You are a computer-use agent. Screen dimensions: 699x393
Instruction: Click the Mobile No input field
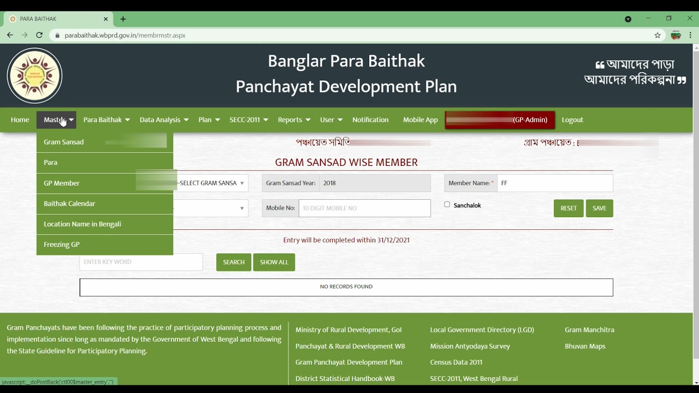point(365,208)
